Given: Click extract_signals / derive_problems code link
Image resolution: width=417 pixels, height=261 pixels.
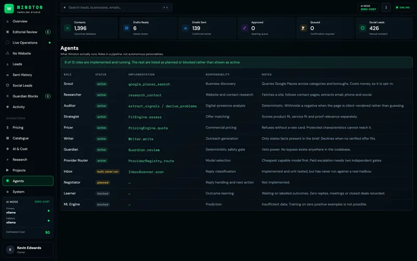Looking at the screenshot, I should pyautogui.click(x=163, y=106).
